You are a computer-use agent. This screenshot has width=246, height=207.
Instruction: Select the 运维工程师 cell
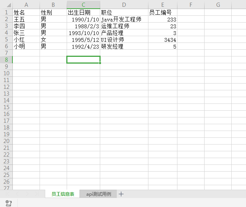(x=124, y=26)
